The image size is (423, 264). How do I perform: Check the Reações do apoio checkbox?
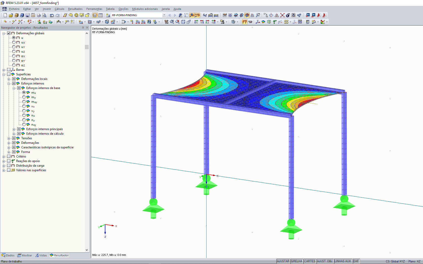[9, 161]
